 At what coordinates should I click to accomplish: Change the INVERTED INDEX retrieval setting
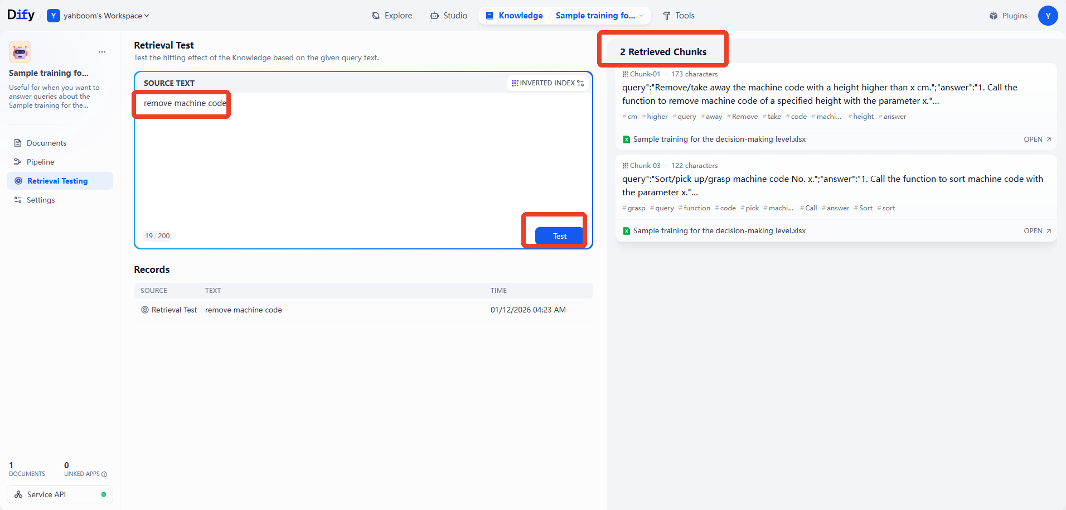tap(547, 83)
